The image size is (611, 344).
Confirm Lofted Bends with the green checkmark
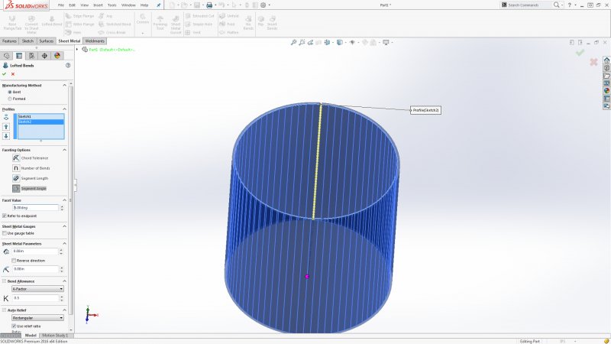(x=5, y=74)
